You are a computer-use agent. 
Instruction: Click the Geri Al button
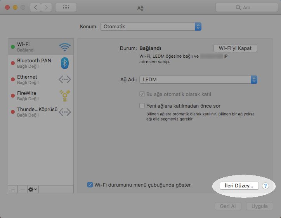[x=228, y=206]
